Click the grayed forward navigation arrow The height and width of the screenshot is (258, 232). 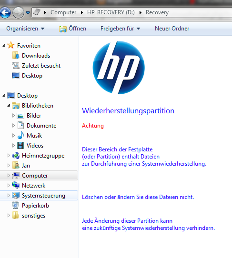18,12
